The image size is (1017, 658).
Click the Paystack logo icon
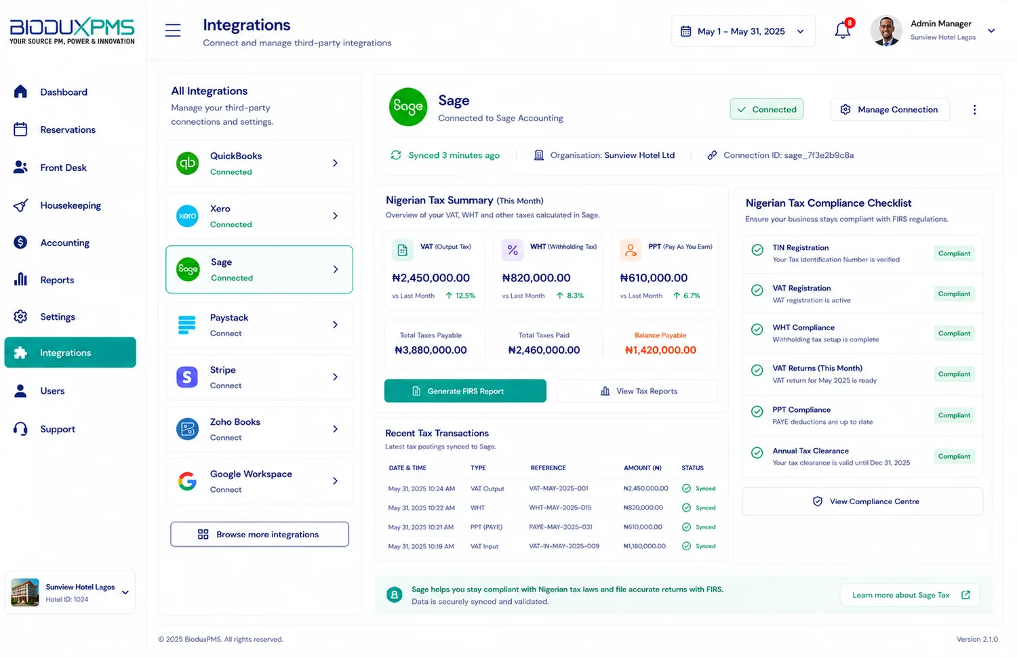187,325
